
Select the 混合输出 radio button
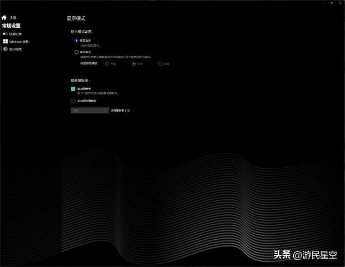[77, 52]
